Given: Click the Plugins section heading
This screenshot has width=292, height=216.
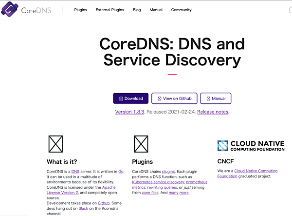Looking at the screenshot, I should [143, 162].
